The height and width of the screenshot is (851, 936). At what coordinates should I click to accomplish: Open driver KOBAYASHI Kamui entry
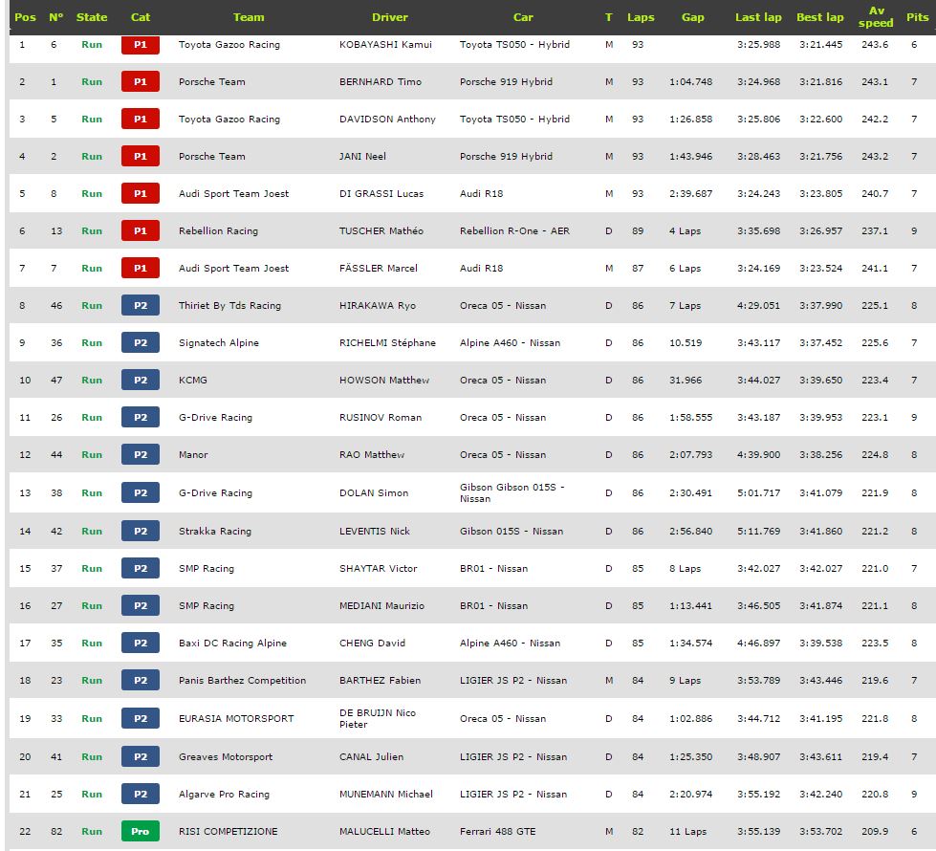pos(385,44)
